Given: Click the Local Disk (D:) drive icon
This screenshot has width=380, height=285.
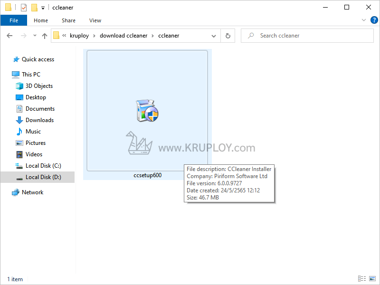Looking at the screenshot, I should [19, 179].
